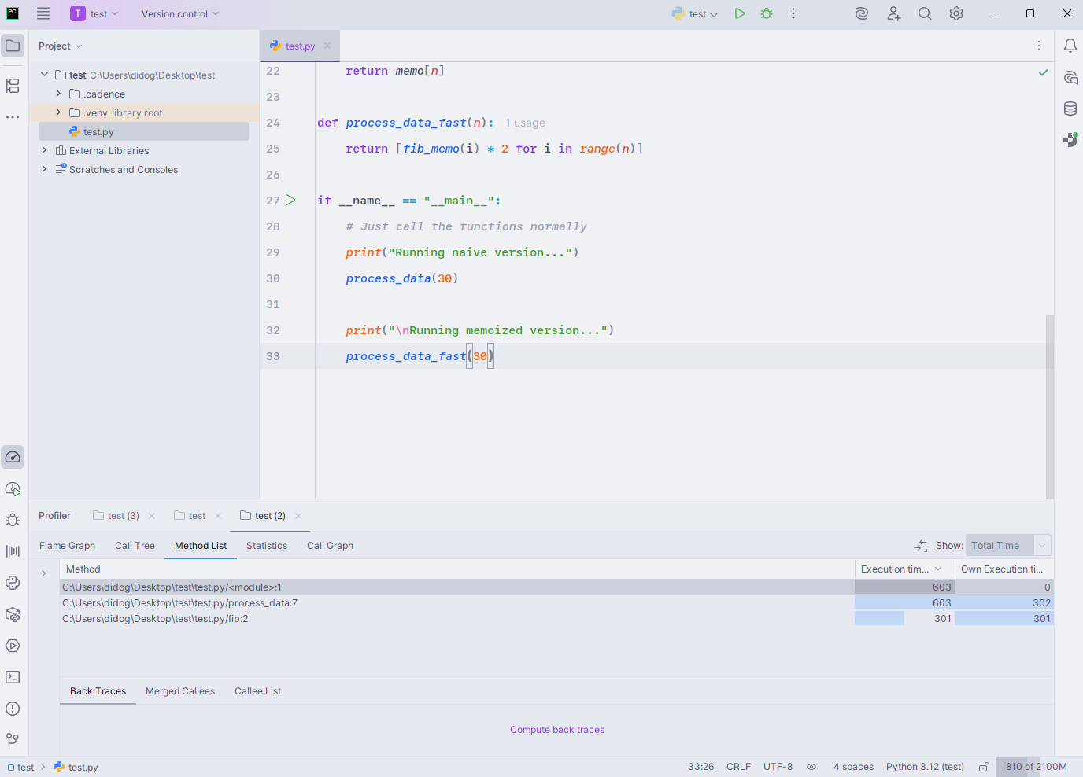Click the memory usage indicator bar
This screenshot has width=1083, height=777.
pyautogui.click(x=1036, y=767)
